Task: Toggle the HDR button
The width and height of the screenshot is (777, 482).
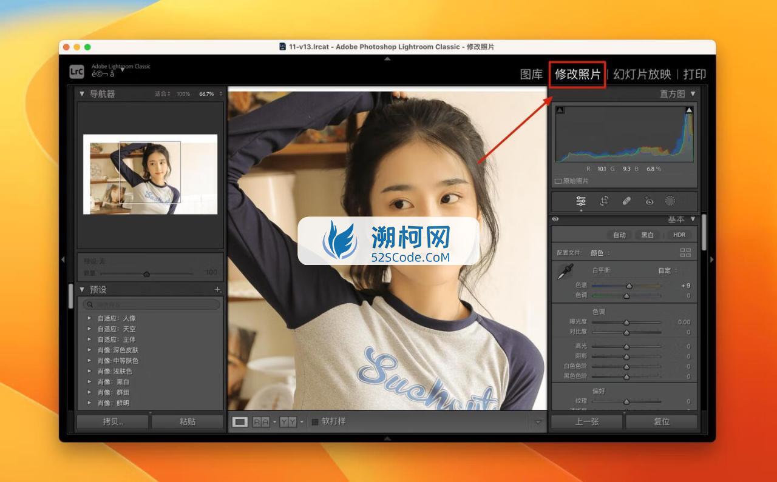Action: [x=679, y=235]
